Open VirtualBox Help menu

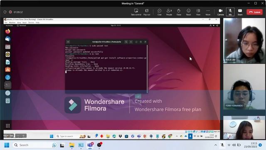(x=37, y=22)
